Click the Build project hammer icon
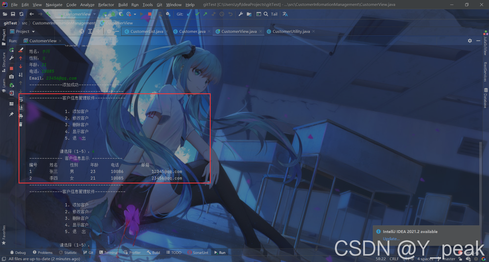489x262 pixels. (48, 14)
